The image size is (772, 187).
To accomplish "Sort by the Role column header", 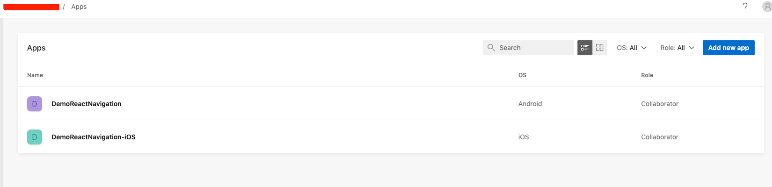I will 647,75.
